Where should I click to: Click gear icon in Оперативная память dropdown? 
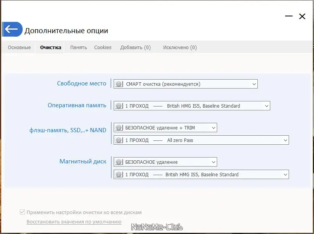coord(119,106)
